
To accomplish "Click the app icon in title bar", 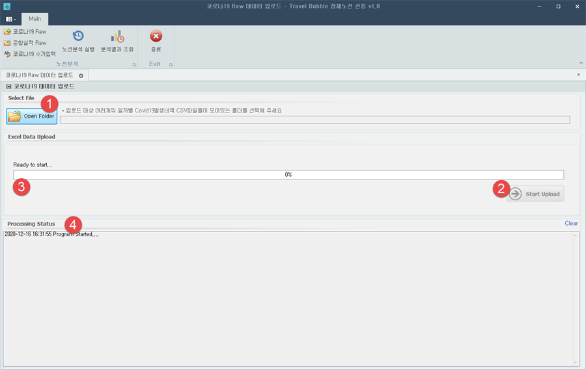I will point(7,7).
